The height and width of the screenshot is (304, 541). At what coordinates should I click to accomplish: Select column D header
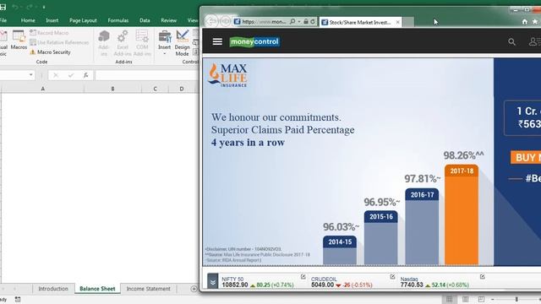[x=182, y=89]
